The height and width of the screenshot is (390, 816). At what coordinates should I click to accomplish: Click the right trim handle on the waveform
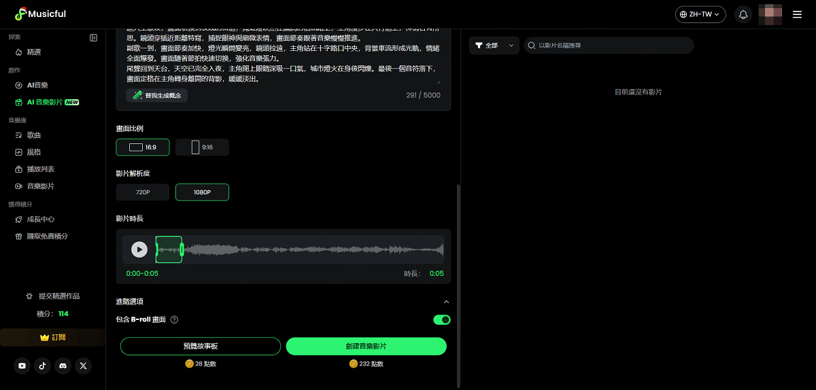(x=182, y=249)
